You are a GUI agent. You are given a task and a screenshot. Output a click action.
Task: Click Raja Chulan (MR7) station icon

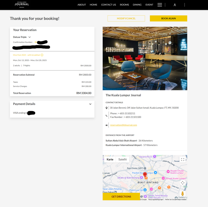145,168
